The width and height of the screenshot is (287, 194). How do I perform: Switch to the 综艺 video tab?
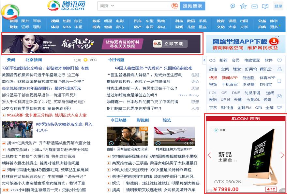pos(167,120)
